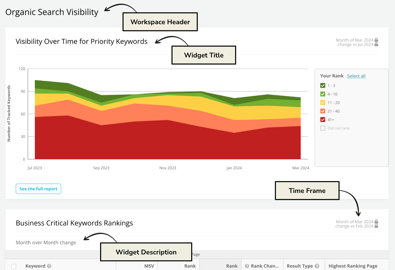Open See the full report

[38, 189]
